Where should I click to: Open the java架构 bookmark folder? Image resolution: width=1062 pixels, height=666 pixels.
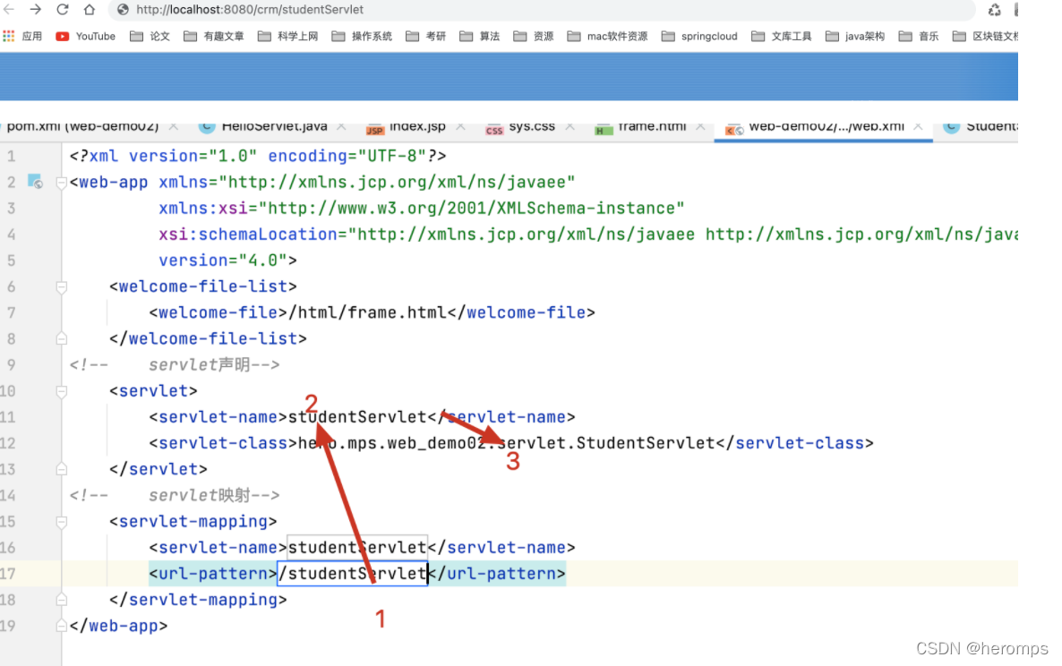point(855,36)
